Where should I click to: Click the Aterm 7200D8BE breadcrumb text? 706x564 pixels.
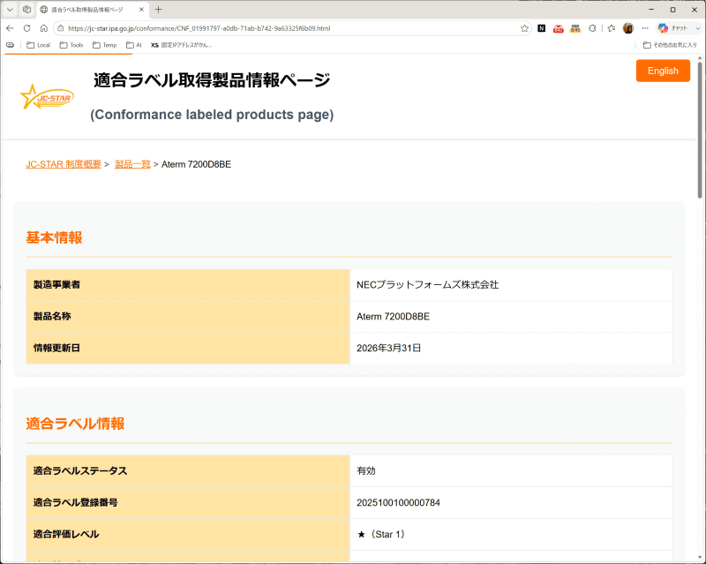(196, 164)
